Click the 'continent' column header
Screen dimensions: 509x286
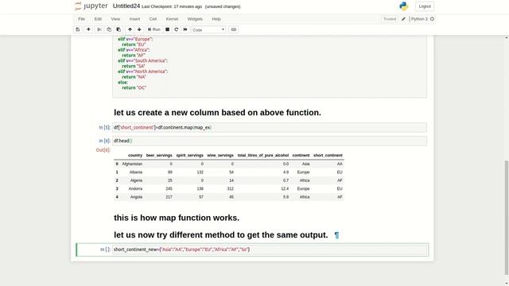[x=301, y=156]
